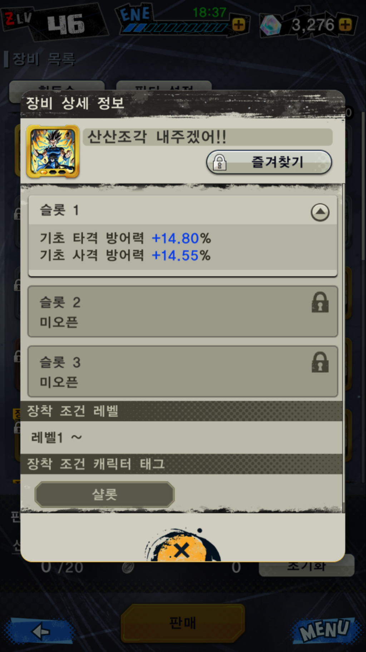Tap the chrono crystal gem icon
The image size is (366, 652).
271,25
